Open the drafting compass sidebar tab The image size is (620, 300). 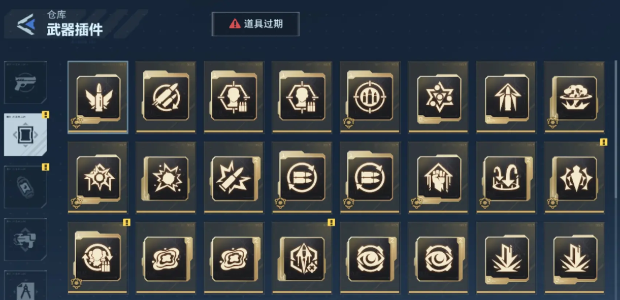click(25, 285)
